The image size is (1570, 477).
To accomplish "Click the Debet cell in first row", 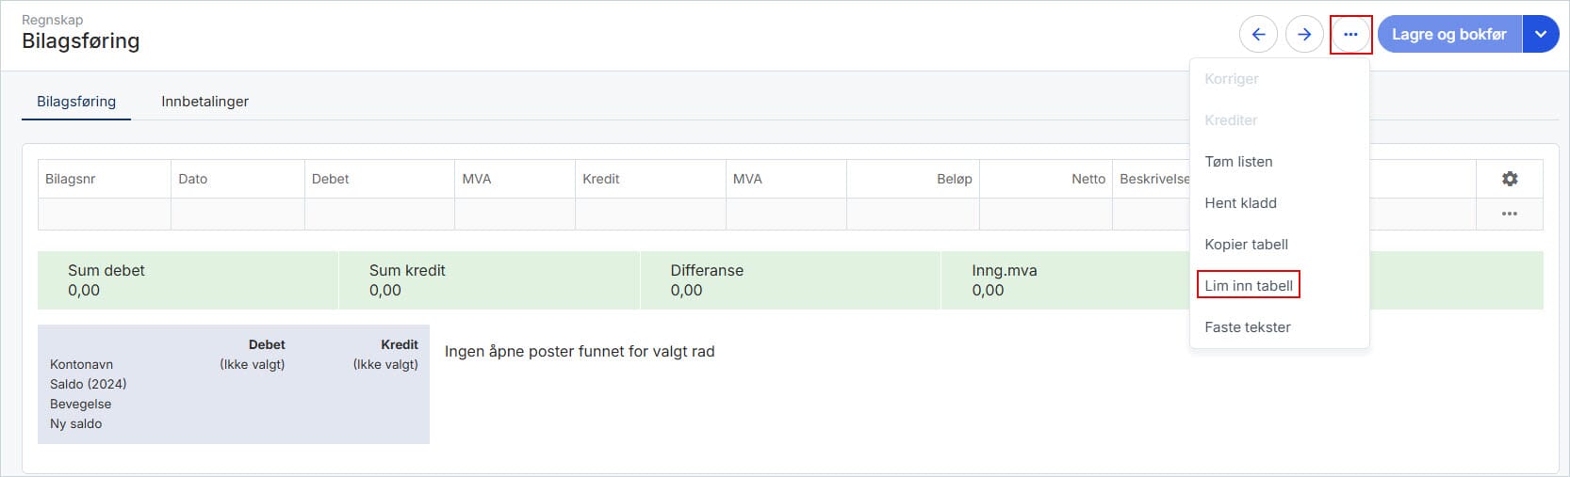I will click(x=379, y=215).
